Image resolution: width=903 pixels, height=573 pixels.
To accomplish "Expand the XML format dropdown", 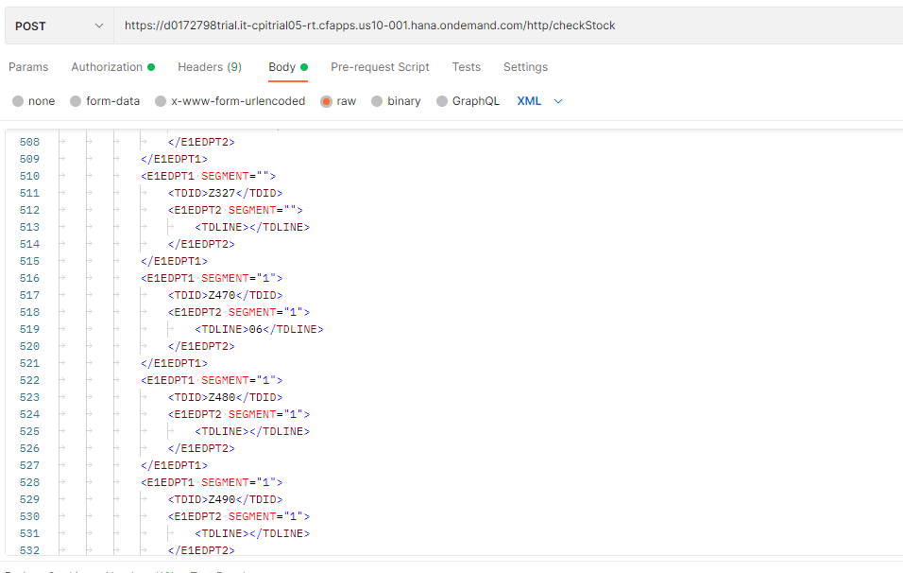I will tap(539, 101).
